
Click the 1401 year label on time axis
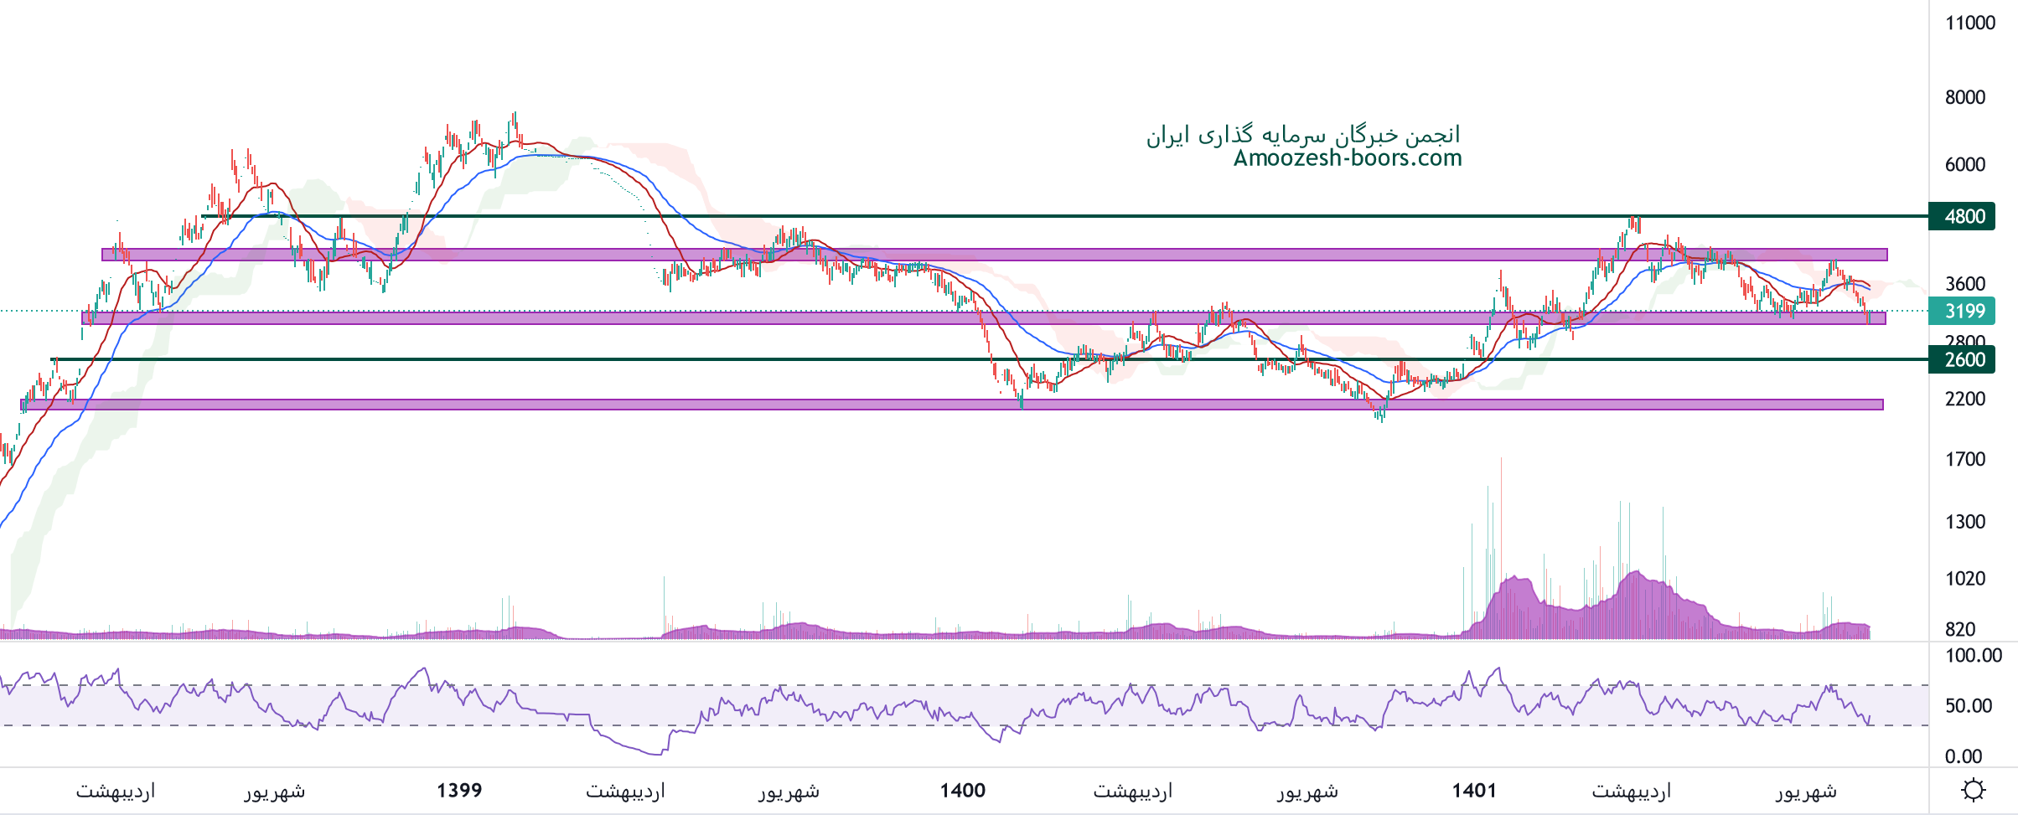pos(1474,790)
